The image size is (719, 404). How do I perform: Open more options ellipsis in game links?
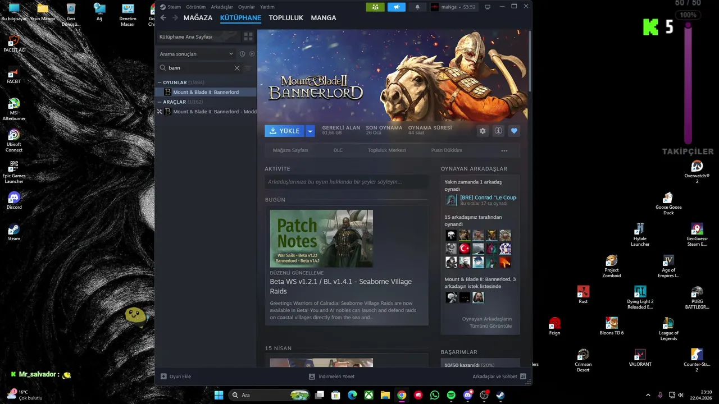tap(504, 150)
